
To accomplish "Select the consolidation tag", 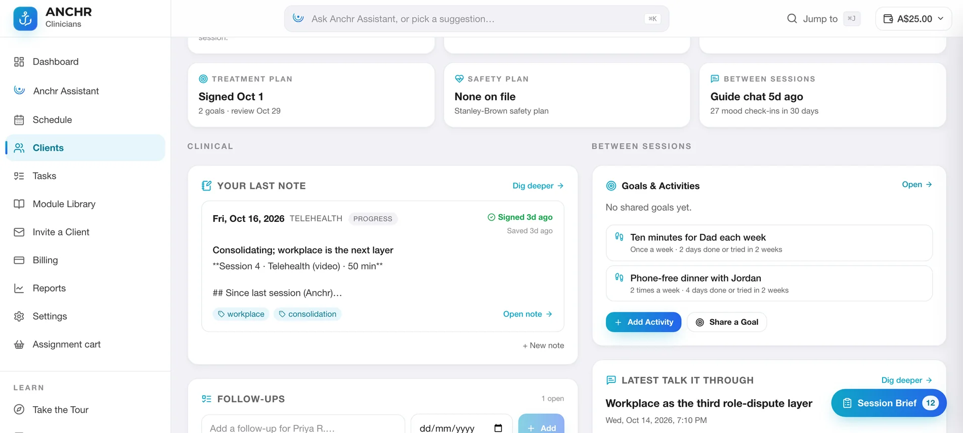I will [x=308, y=314].
